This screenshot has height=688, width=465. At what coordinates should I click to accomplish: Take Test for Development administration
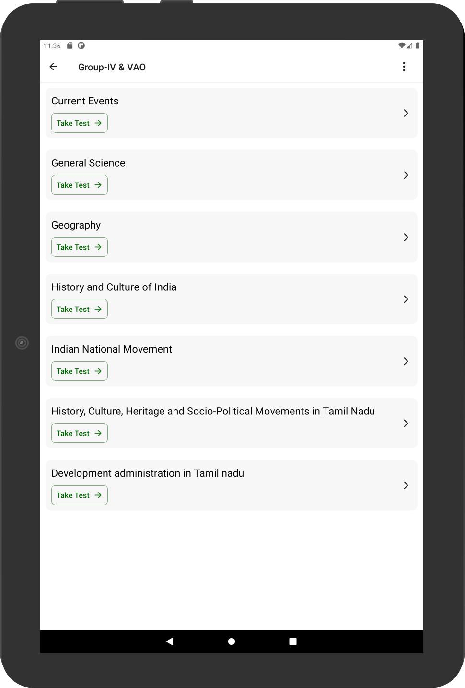coord(80,495)
